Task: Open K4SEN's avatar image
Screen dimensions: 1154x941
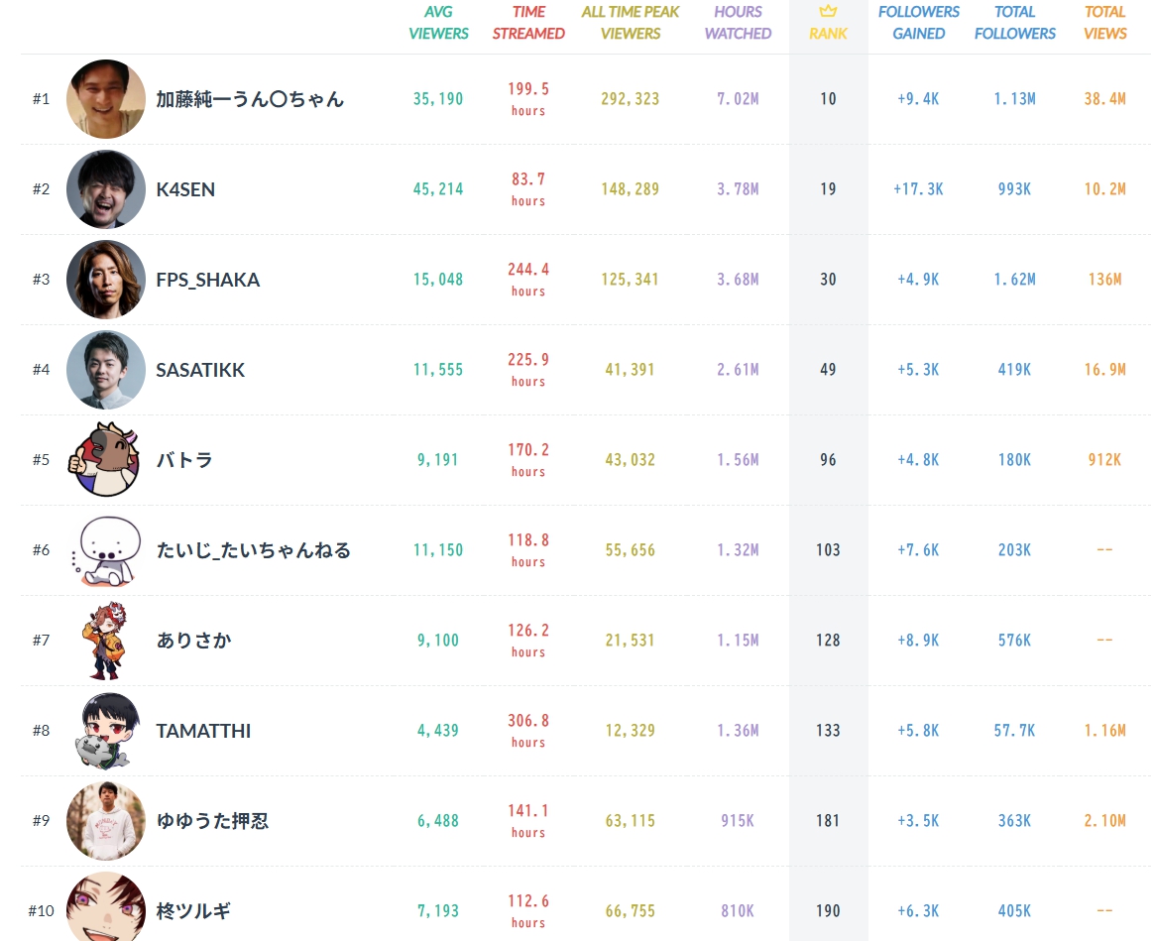Action: (x=106, y=189)
